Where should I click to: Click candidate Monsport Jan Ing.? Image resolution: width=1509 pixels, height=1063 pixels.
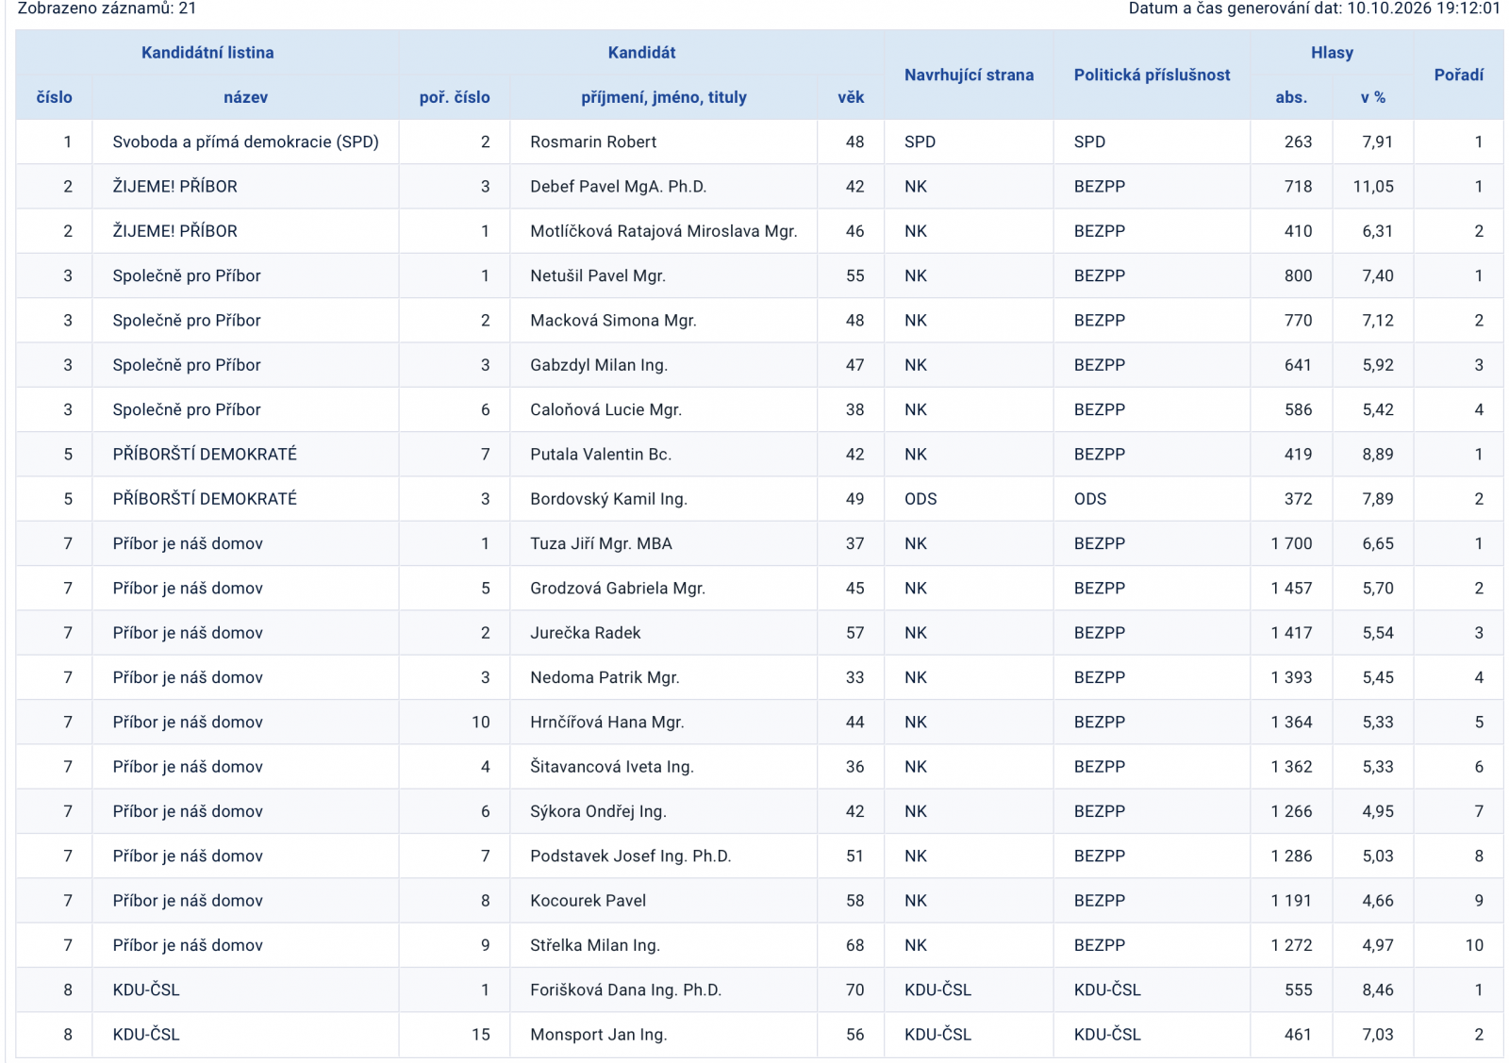pos(598,1034)
